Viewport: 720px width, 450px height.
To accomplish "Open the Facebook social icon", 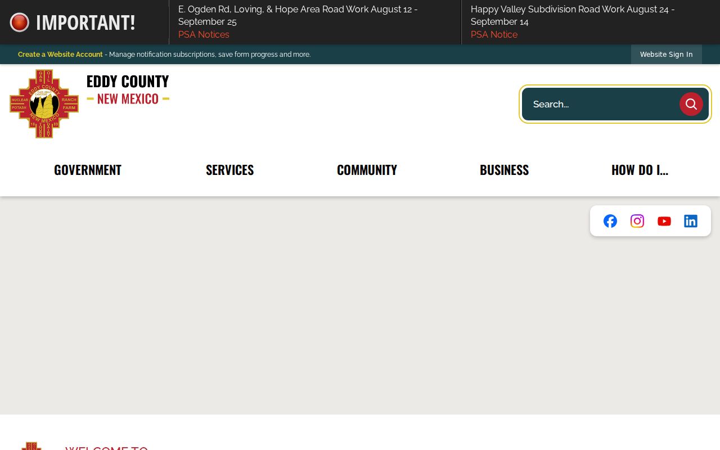I will coord(610,221).
